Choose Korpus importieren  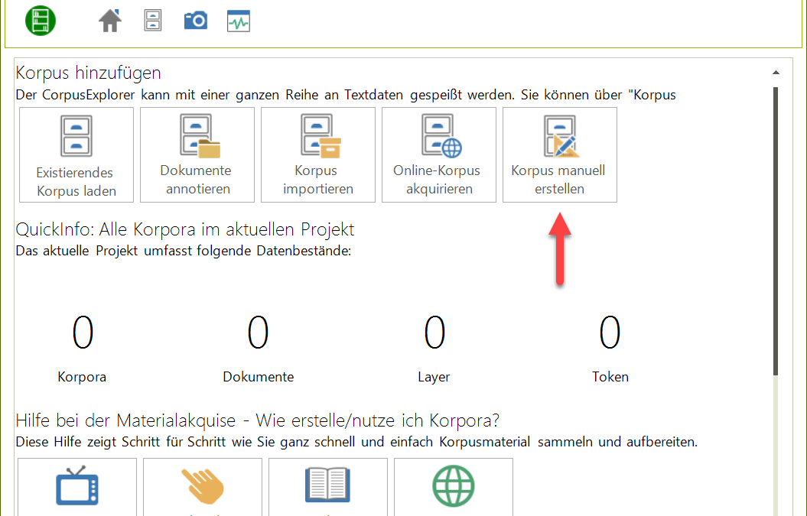click(318, 154)
